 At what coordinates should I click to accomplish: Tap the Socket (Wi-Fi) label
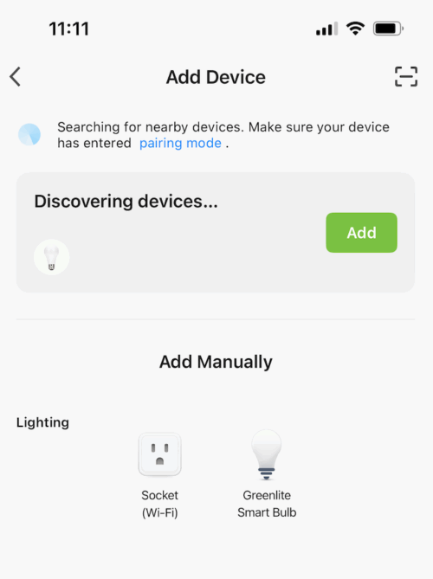point(159,504)
